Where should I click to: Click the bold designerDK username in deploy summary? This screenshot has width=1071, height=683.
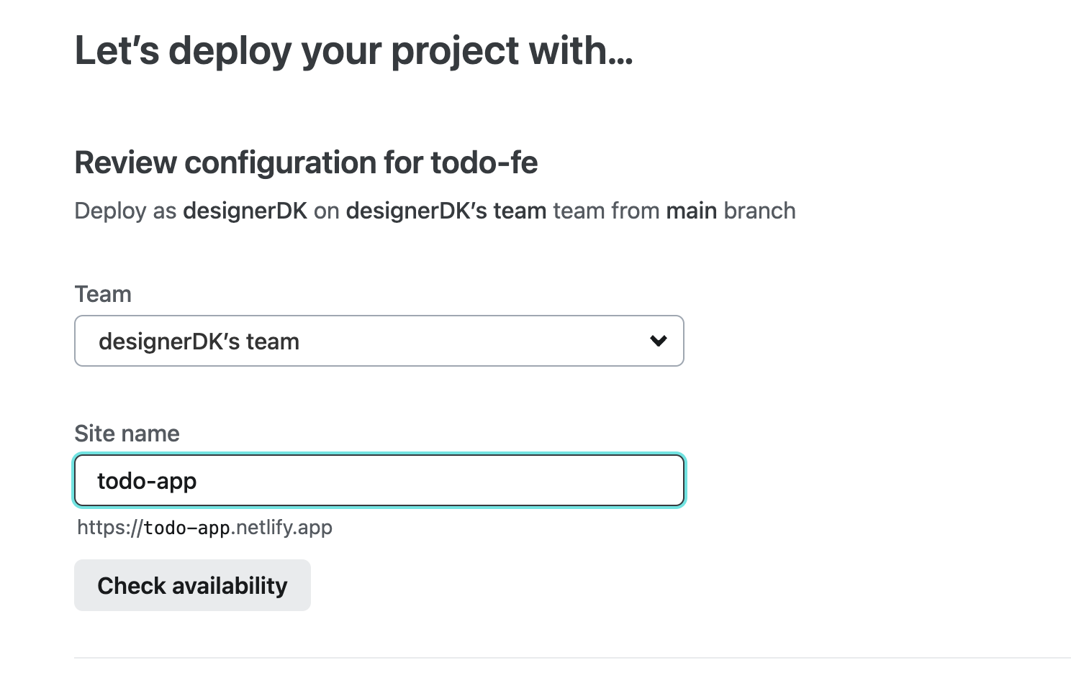tap(245, 211)
